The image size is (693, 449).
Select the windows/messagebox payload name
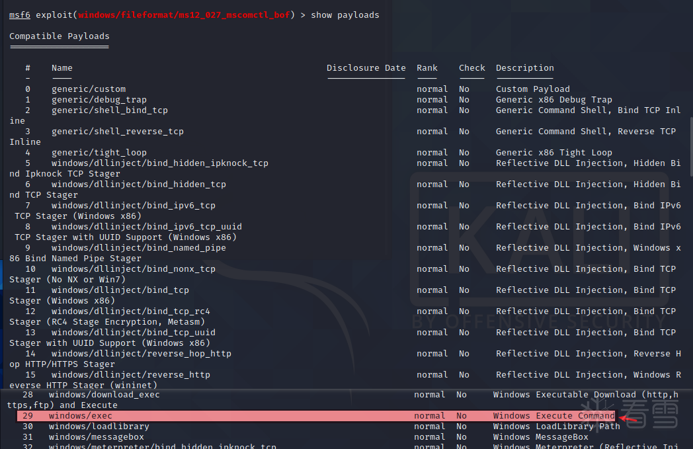point(97,437)
